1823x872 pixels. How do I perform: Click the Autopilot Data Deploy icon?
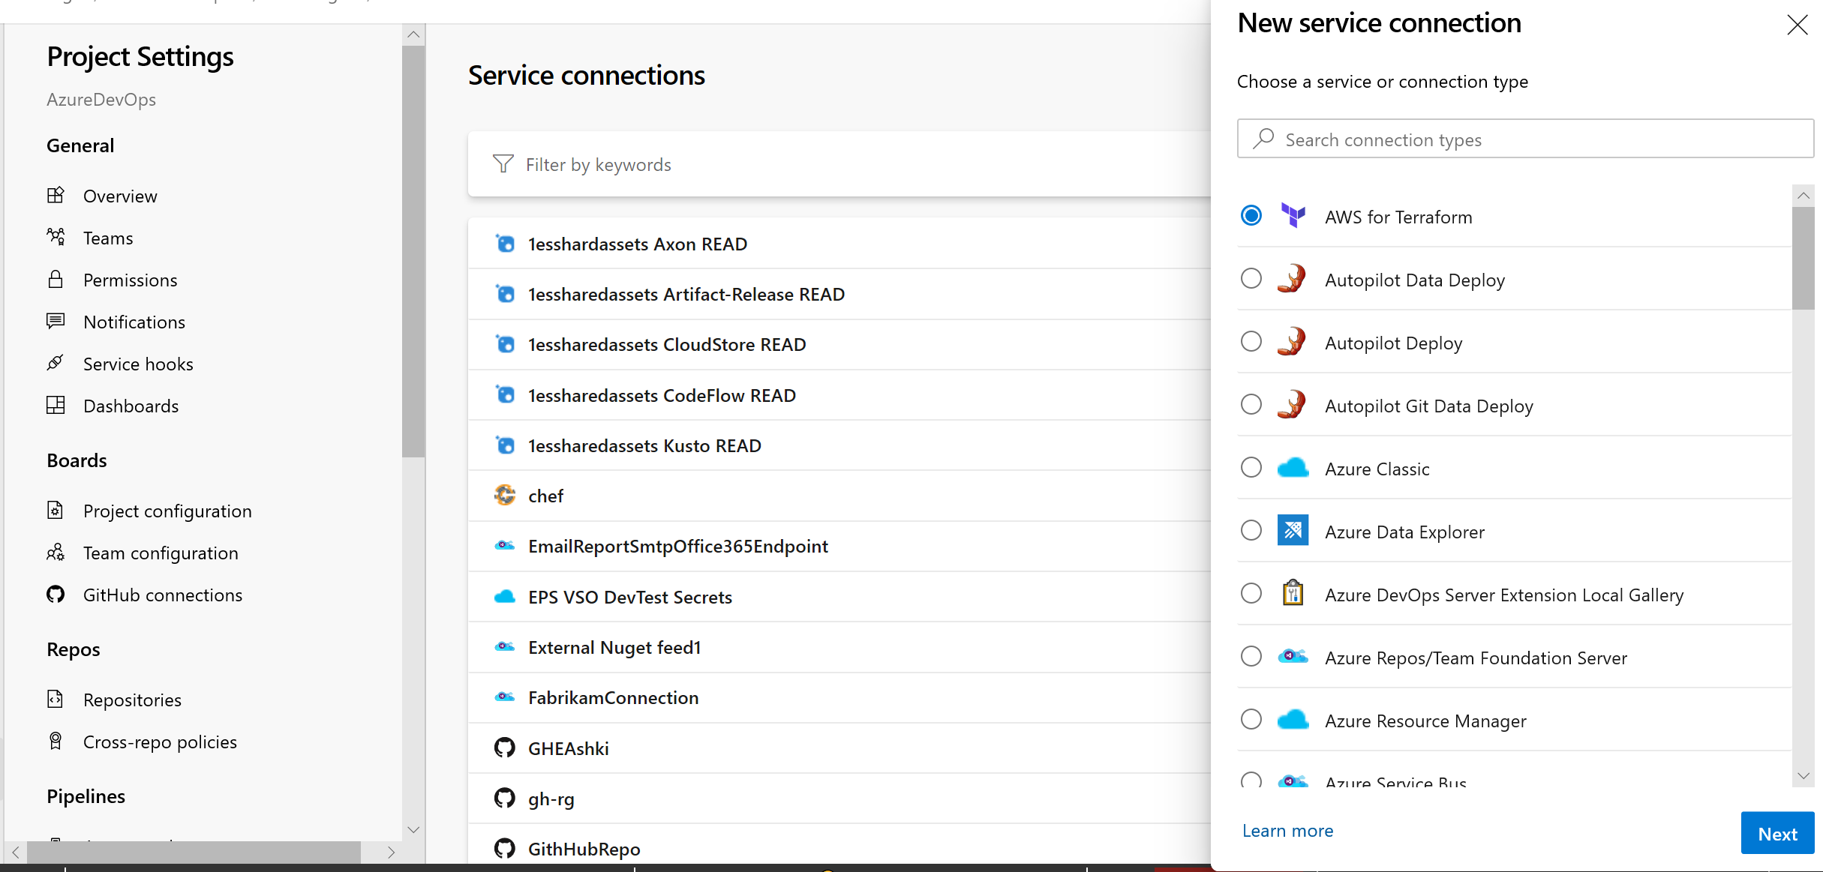(1293, 279)
